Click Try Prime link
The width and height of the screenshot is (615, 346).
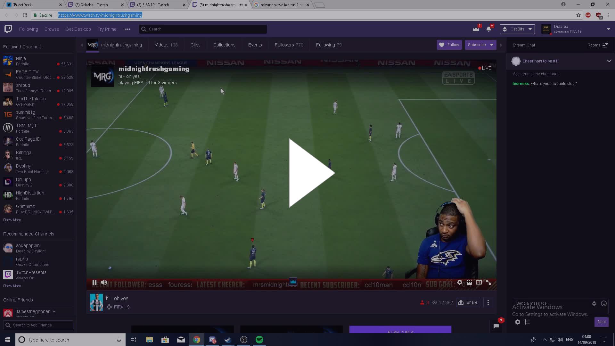(107, 29)
